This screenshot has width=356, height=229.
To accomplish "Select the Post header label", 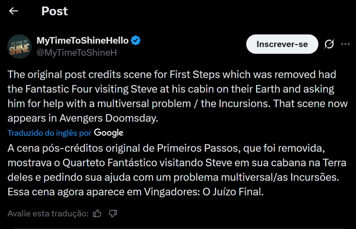I will (54, 11).
